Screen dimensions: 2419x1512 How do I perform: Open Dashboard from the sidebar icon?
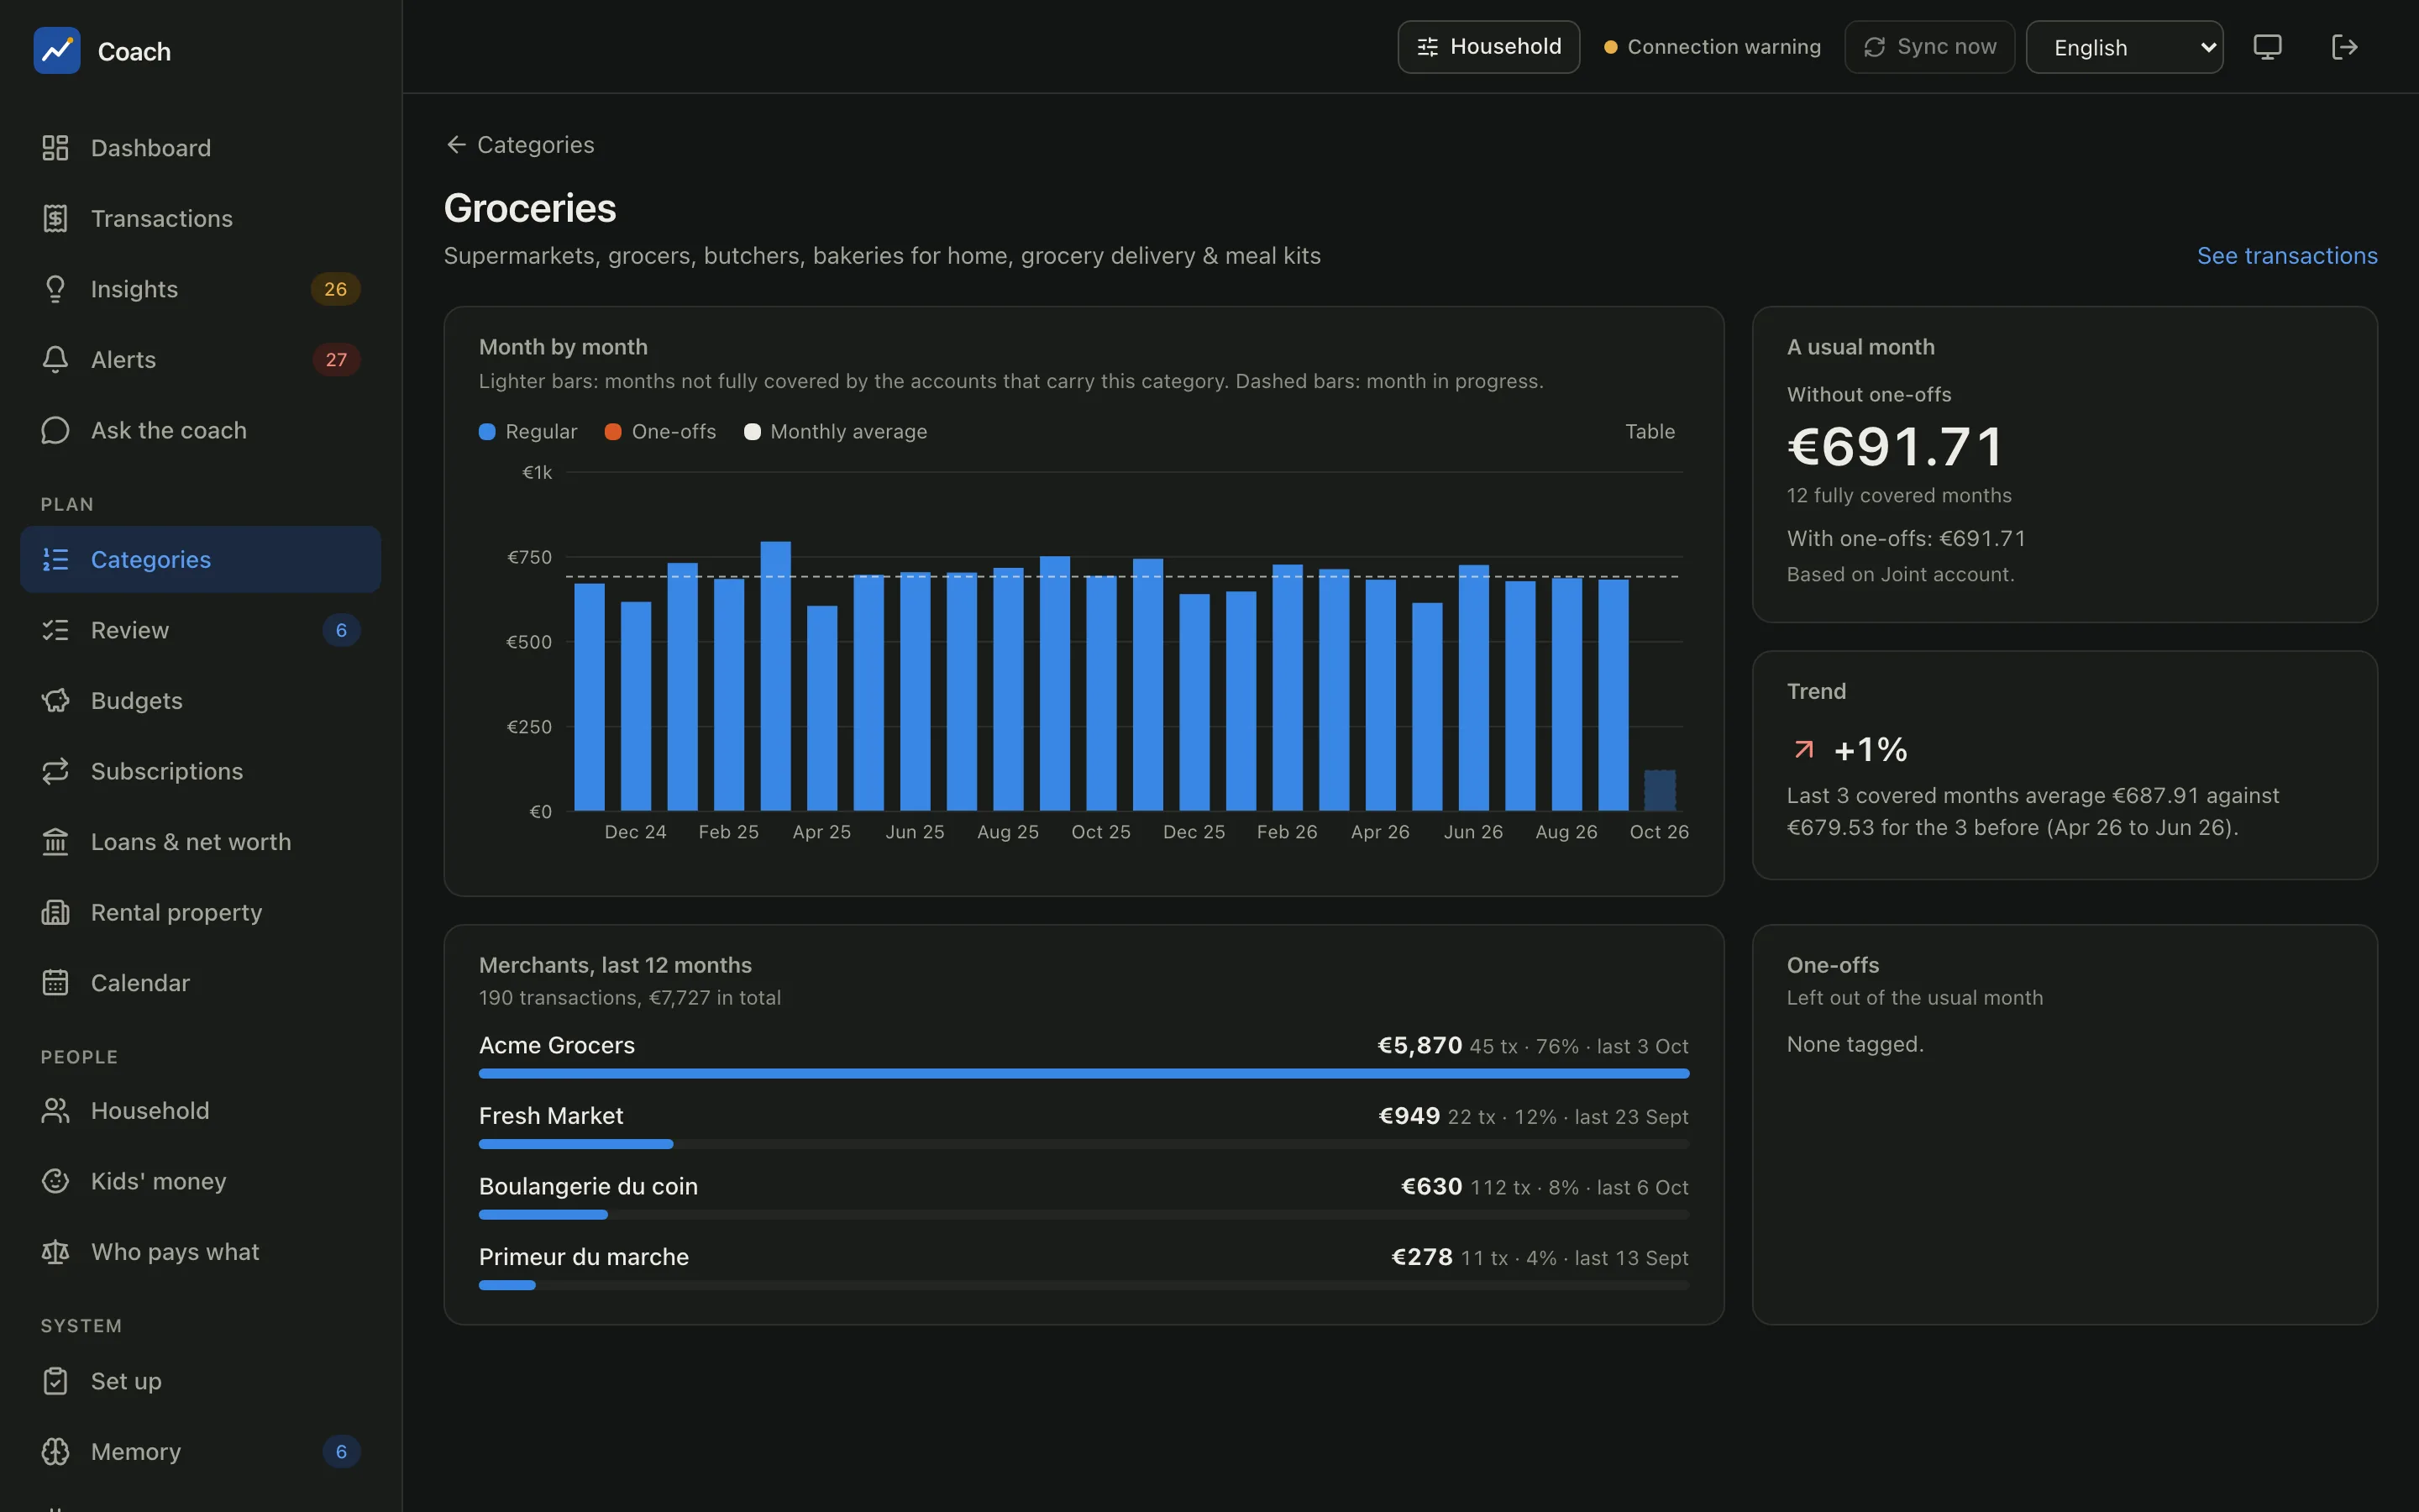55,148
